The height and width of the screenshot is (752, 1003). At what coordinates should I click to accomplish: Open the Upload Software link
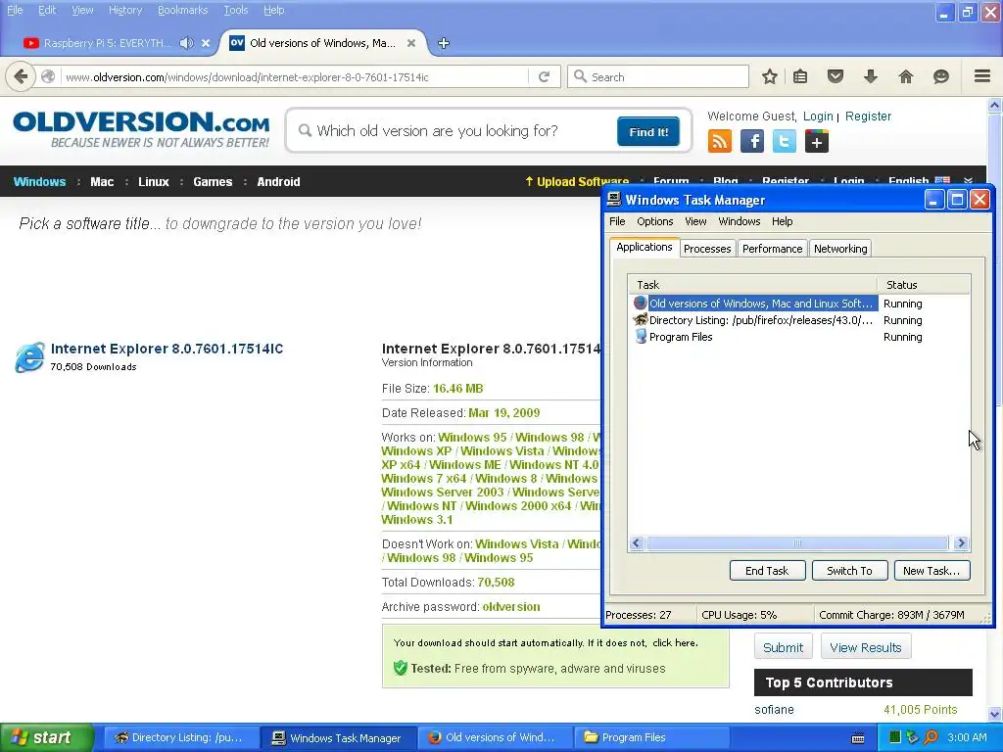pyautogui.click(x=577, y=181)
